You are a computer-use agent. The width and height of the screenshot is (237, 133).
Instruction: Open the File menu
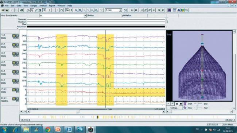point(7,5)
